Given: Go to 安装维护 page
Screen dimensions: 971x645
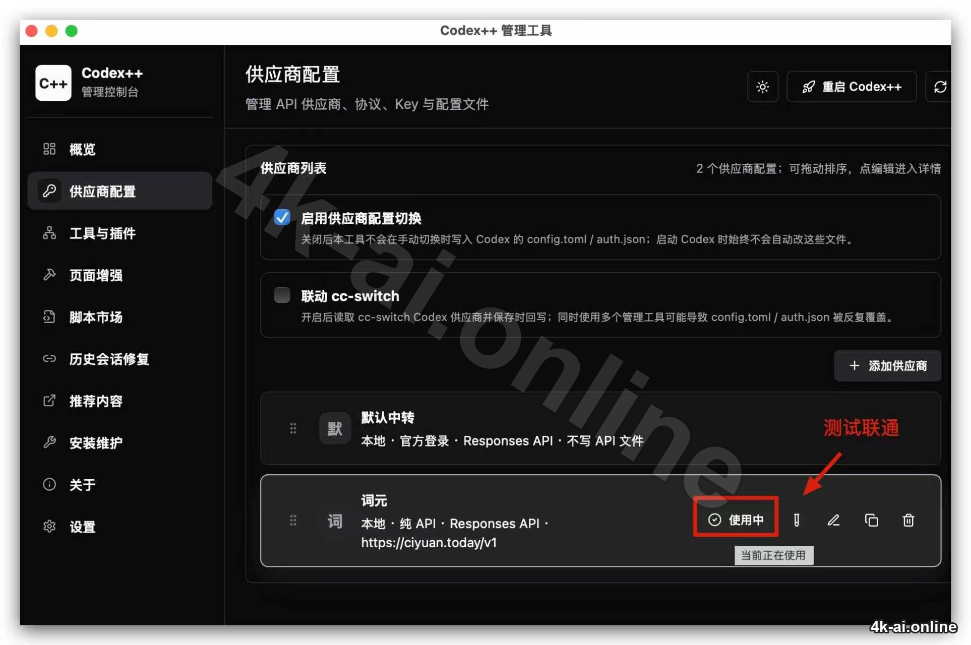Looking at the screenshot, I should 120,442.
